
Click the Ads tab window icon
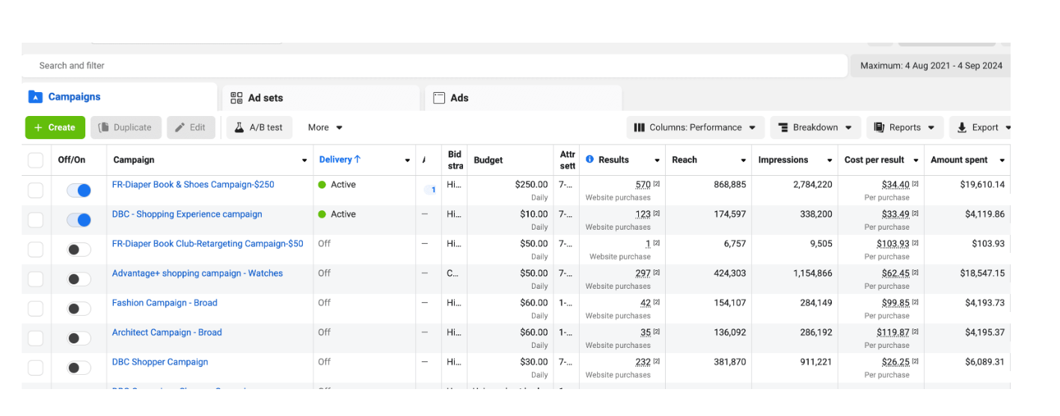tap(439, 98)
